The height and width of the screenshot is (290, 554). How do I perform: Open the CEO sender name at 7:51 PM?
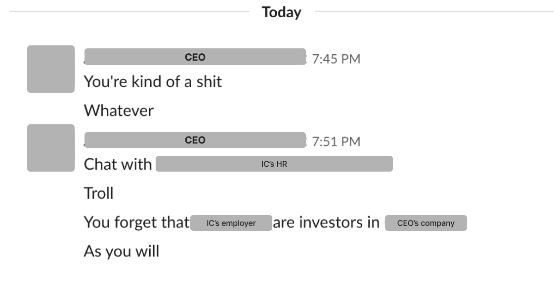(x=195, y=140)
